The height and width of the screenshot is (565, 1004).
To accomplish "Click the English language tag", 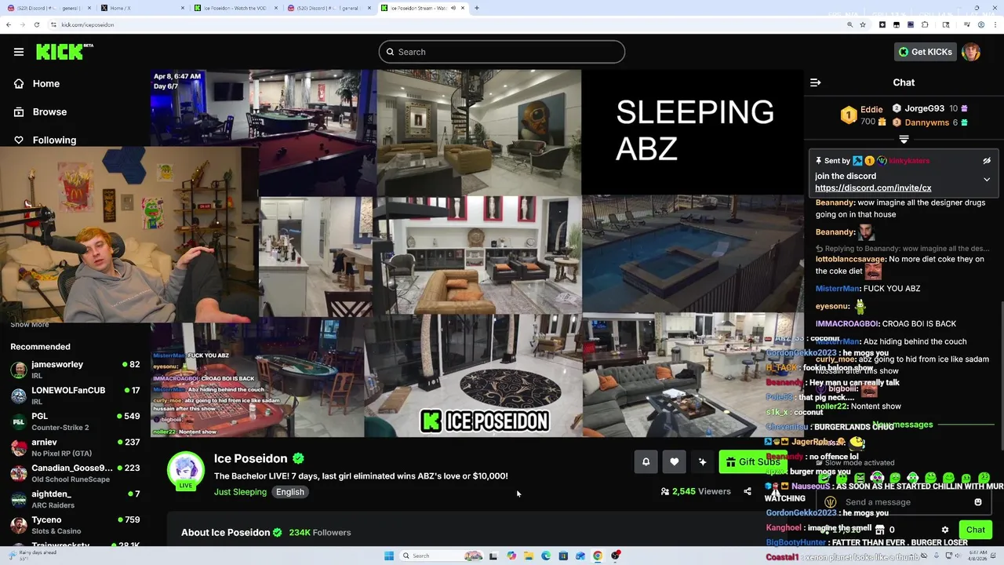I will [289, 492].
